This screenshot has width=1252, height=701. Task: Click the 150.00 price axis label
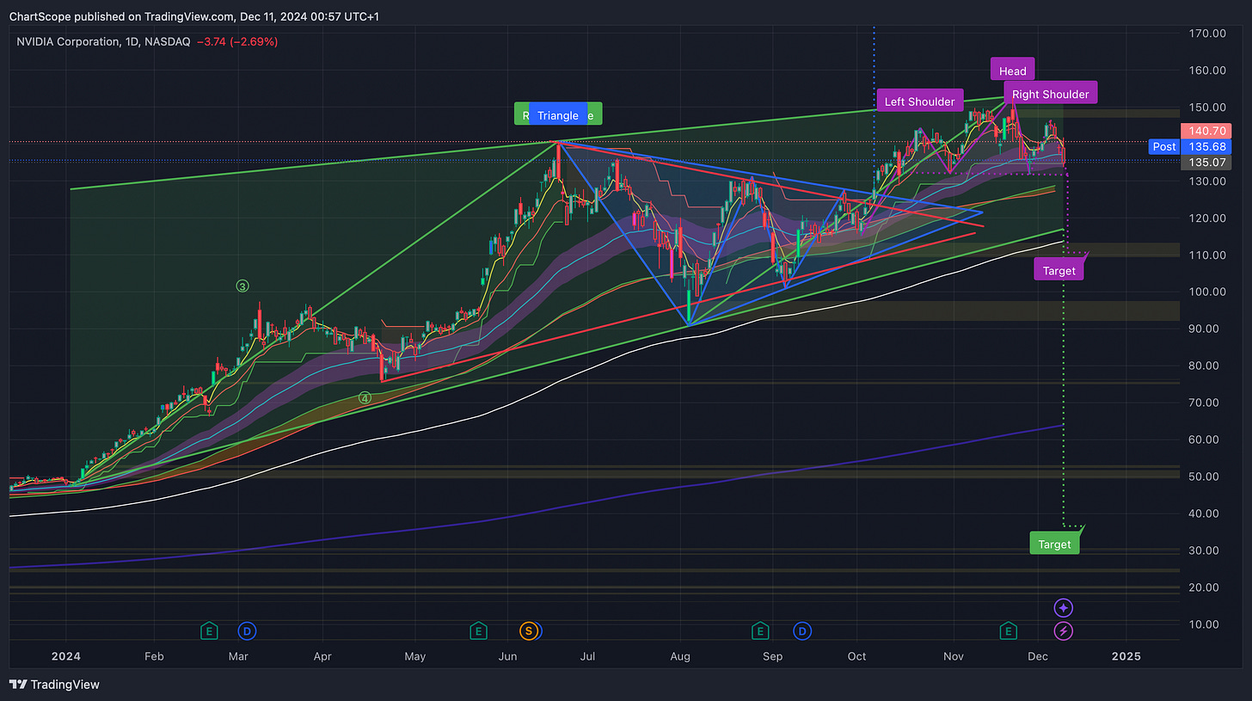(x=1207, y=108)
